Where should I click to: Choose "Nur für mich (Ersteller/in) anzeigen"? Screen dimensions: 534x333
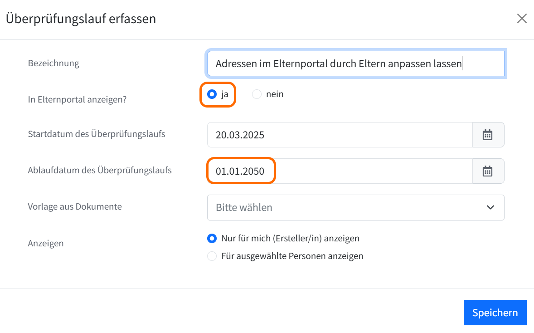tap(212, 238)
